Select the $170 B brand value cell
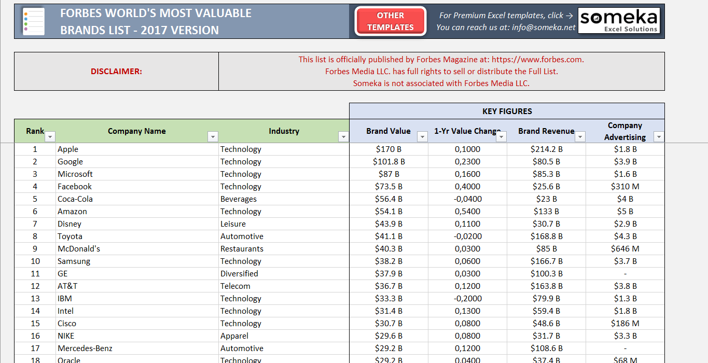 388,149
